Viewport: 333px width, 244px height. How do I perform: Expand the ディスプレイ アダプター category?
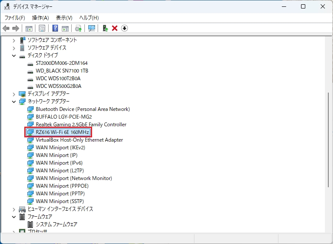point(14,94)
